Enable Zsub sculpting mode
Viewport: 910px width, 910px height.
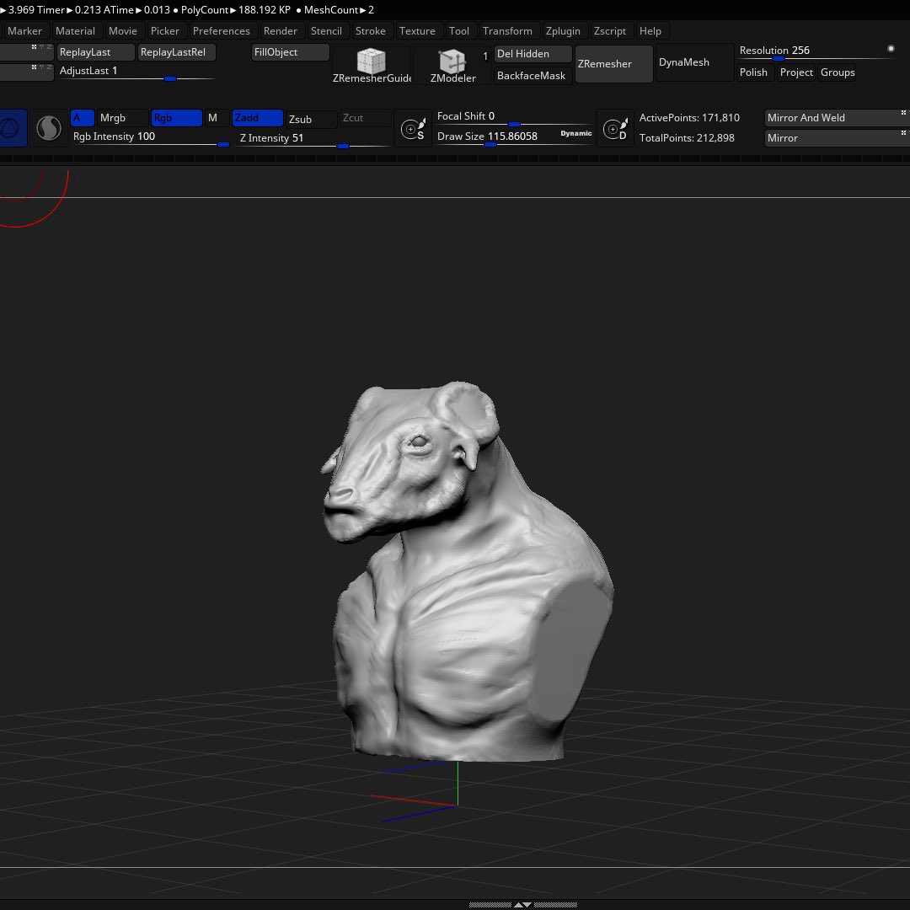click(x=311, y=119)
